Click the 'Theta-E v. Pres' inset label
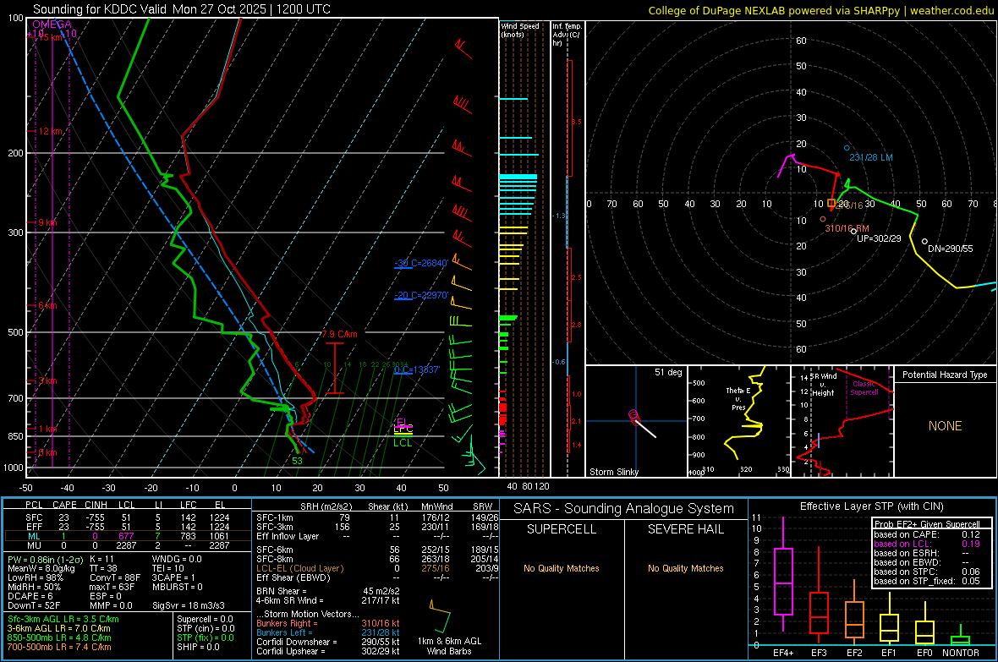Screen dimensions: 998x662 (x=738, y=399)
